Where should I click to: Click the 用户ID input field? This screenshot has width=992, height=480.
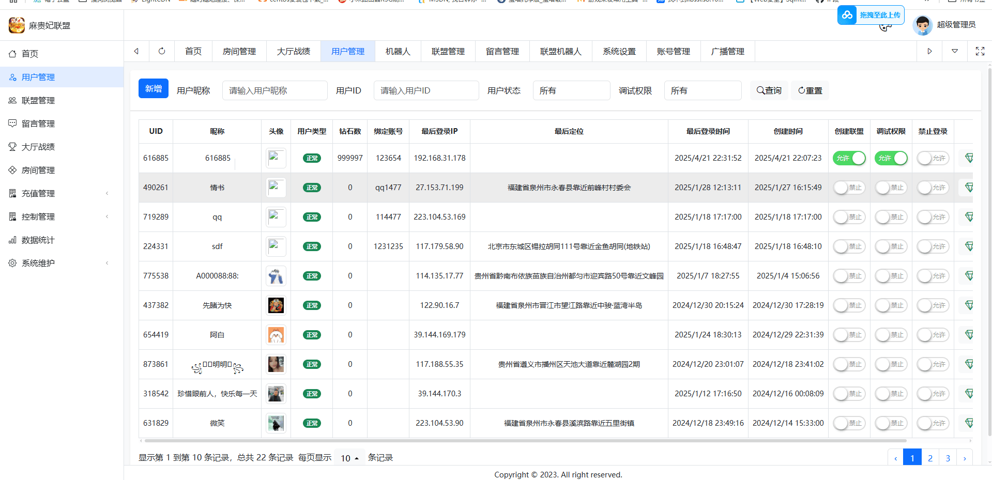pyautogui.click(x=426, y=90)
